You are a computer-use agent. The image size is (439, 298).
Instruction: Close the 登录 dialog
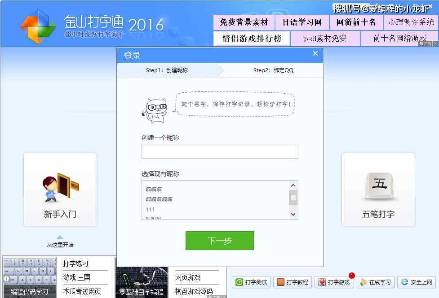[x=315, y=53]
